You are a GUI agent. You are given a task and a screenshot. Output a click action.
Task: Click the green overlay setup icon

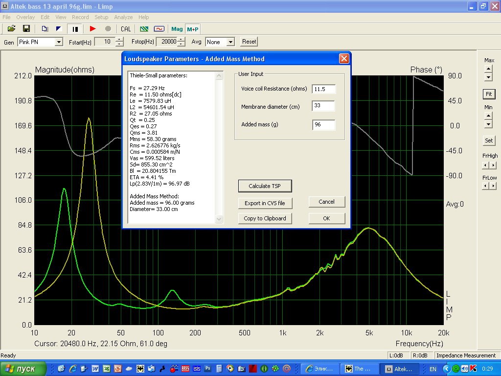[x=144, y=29]
